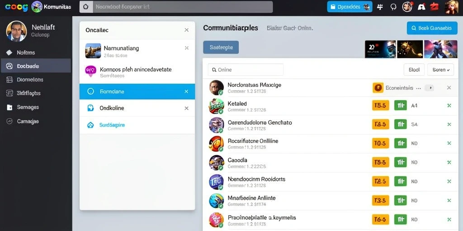Click the Online search field in the list
This screenshot has height=231, width=463.
tap(246, 70)
